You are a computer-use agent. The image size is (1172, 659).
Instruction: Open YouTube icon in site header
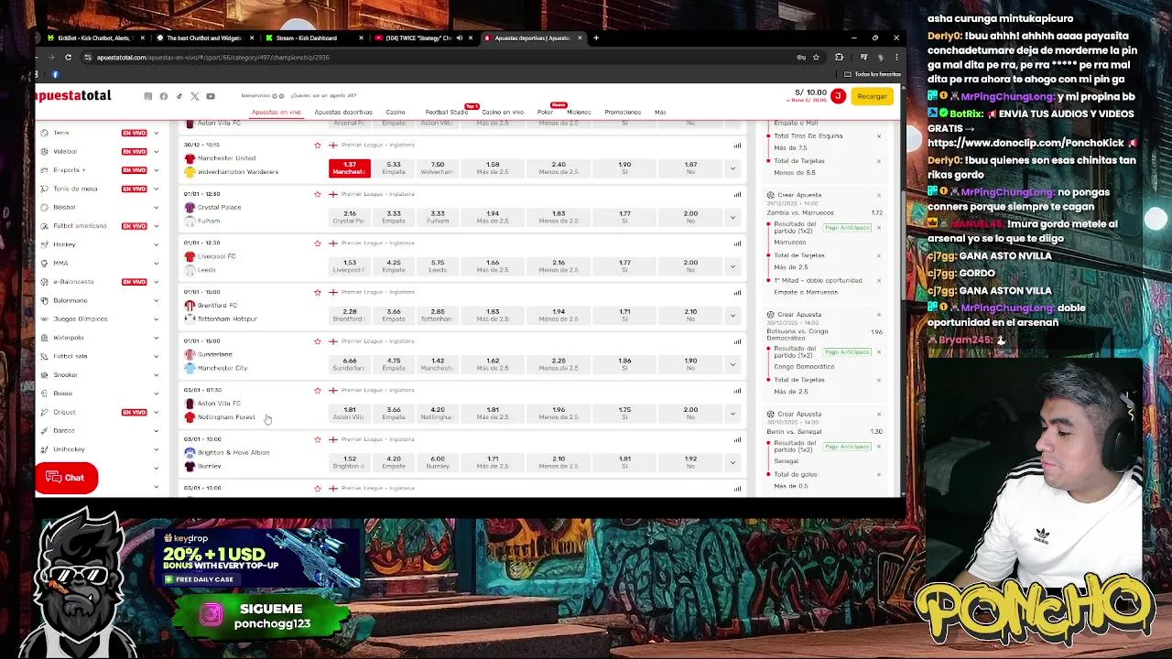(x=211, y=96)
